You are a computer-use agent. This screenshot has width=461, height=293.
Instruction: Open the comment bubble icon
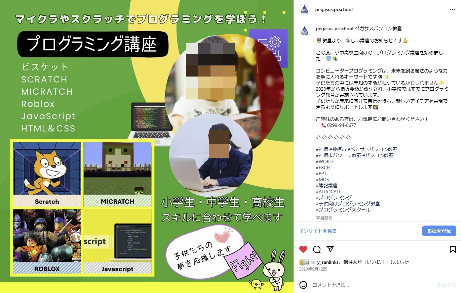tap(316, 249)
